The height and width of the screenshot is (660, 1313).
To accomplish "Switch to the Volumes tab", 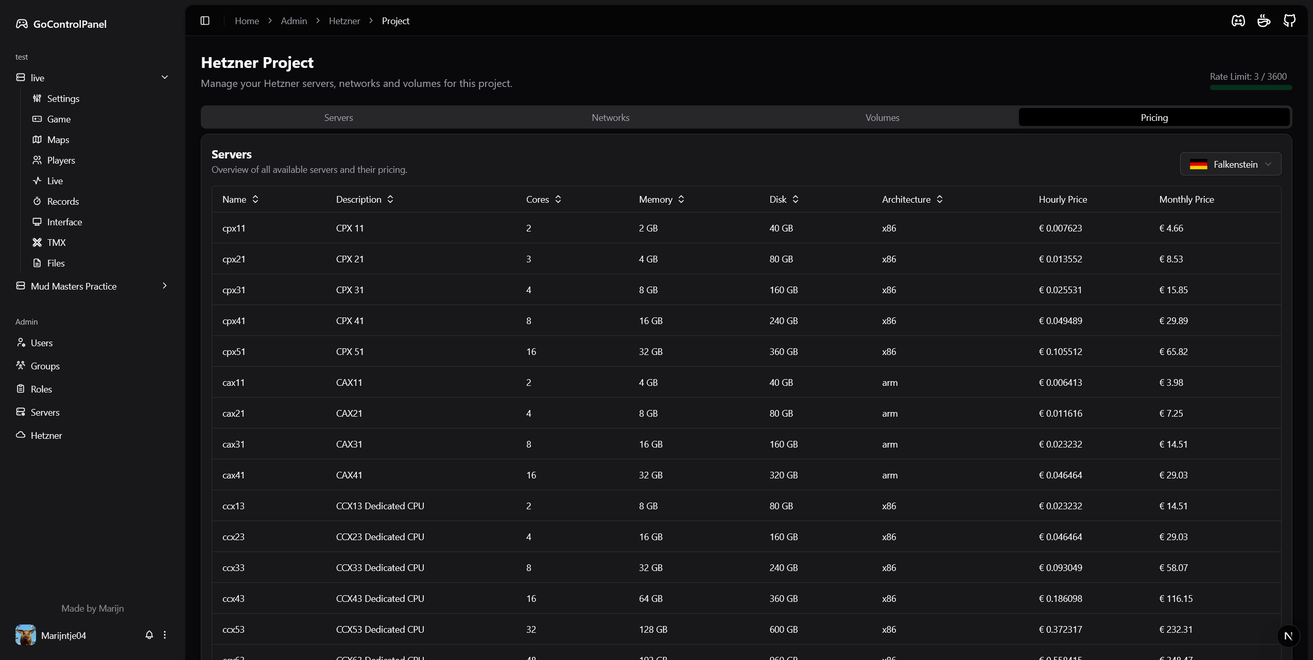I will [882, 117].
